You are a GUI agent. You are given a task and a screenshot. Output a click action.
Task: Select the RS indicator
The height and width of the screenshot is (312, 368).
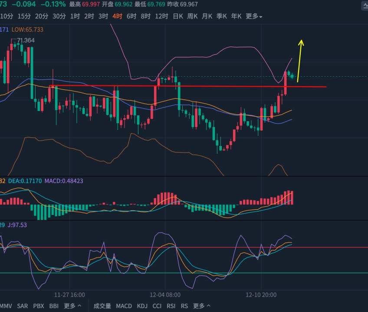(184, 306)
